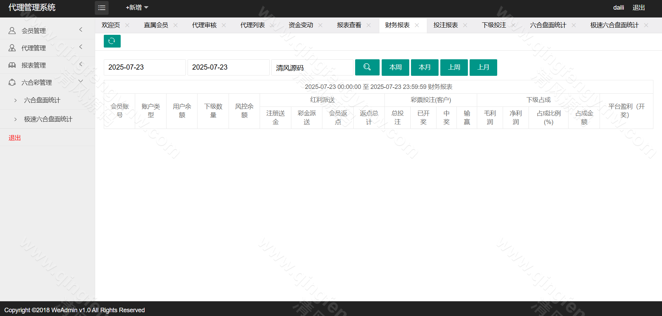
Task: Close the 直属会员 tab
Action: click(175, 25)
